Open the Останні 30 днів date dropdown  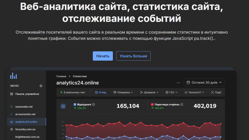[204, 82]
